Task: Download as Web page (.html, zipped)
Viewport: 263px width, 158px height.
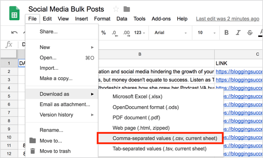Action: point(161,128)
